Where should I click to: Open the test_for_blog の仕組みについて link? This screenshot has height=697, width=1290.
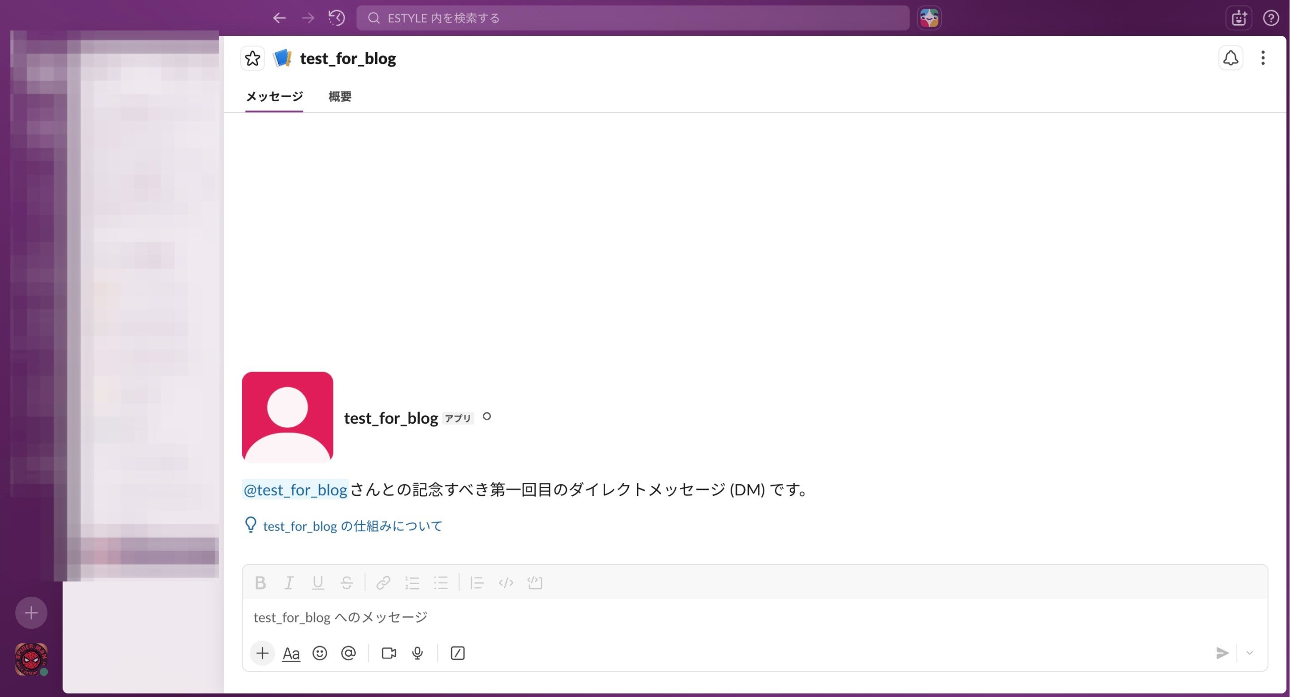(x=352, y=526)
